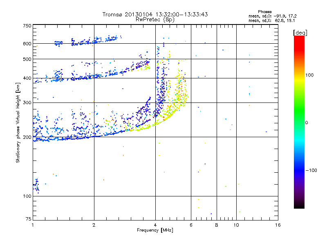Click the y-axis tick label '300'
Screen dimensions: 327x245
[x=27, y=103]
